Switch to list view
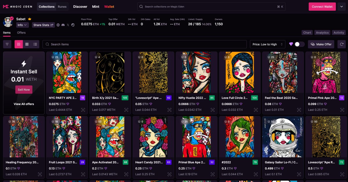This screenshot has height=182, width=348. click(35, 44)
